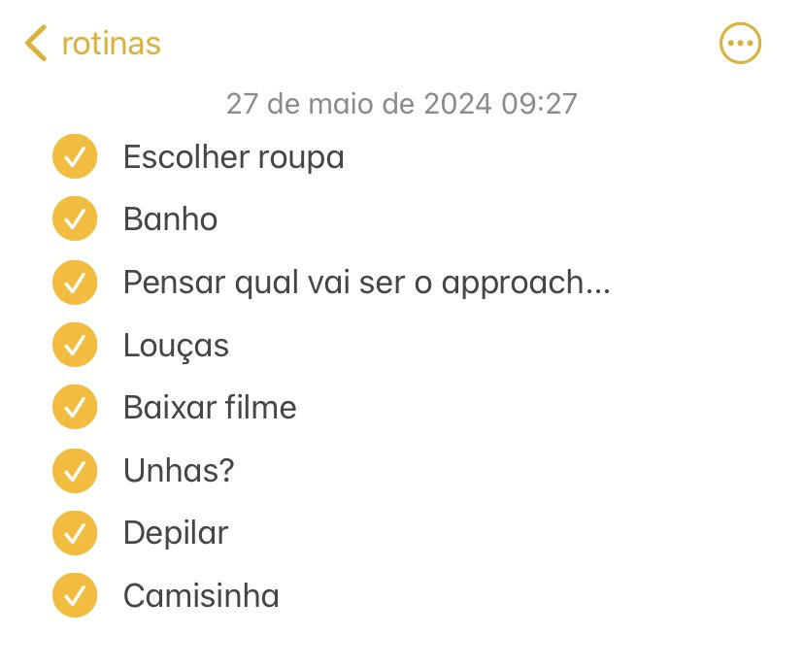This screenshot has width=804, height=669.
Task: Open the more options ellipsis menu
Action: pos(740,44)
